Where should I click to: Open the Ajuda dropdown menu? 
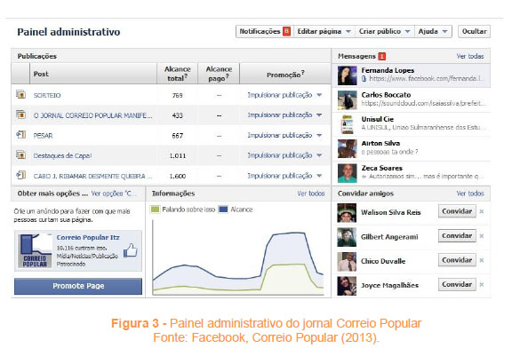click(x=433, y=31)
